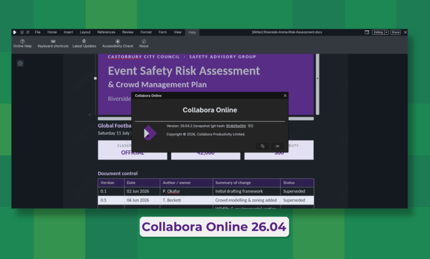Image resolution: width=430 pixels, height=259 pixels.
Task: Click the version cell '0.1'
Action: (111, 191)
